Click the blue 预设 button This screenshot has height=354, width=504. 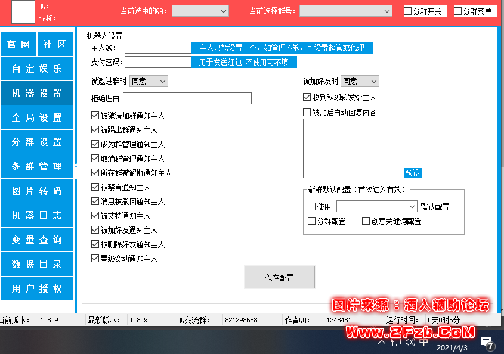click(413, 173)
